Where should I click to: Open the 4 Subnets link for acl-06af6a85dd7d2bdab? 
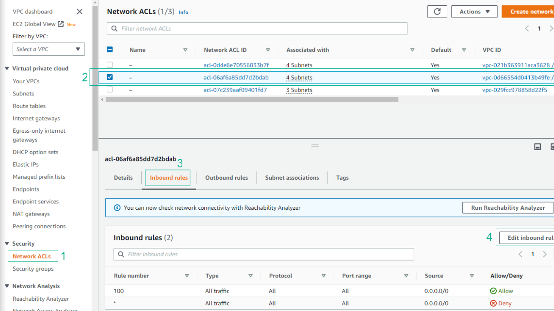click(x=299, y=78)
